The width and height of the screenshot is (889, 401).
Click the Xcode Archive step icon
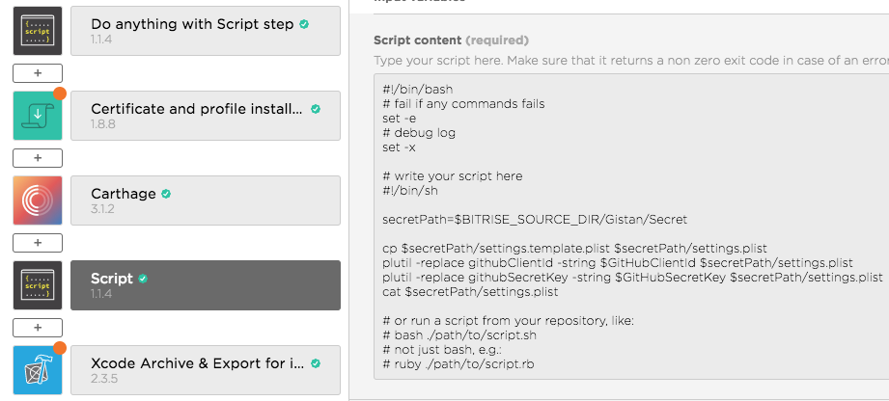38,370
